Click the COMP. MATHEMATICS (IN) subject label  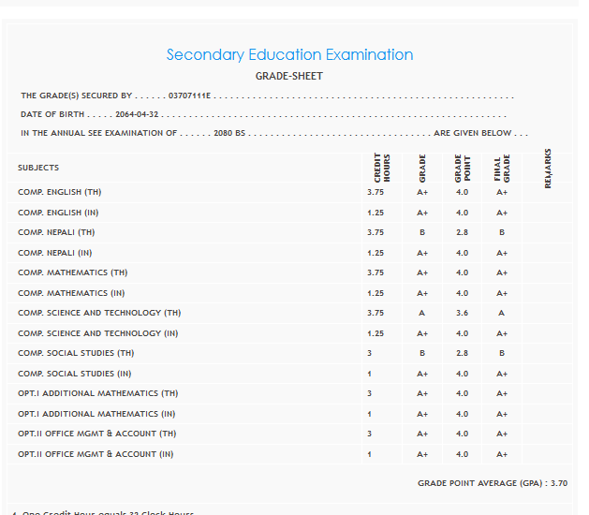click(x=72, y=293)
